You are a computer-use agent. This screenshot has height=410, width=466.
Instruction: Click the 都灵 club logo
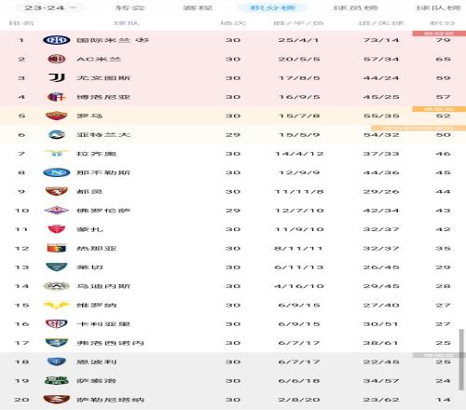tap(56, 191)
